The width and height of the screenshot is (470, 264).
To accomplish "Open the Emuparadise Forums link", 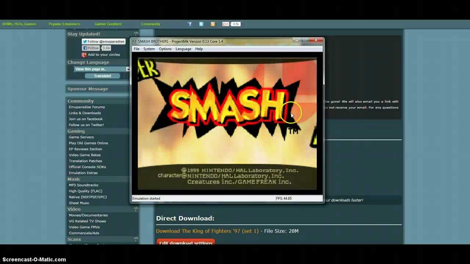I will 87,107.
